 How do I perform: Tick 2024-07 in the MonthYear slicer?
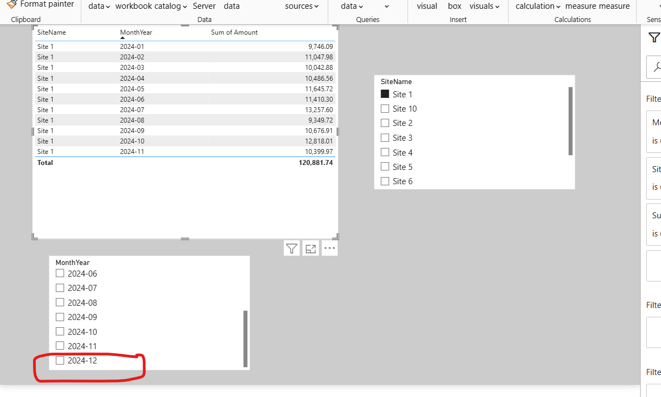tap(60, 288)
